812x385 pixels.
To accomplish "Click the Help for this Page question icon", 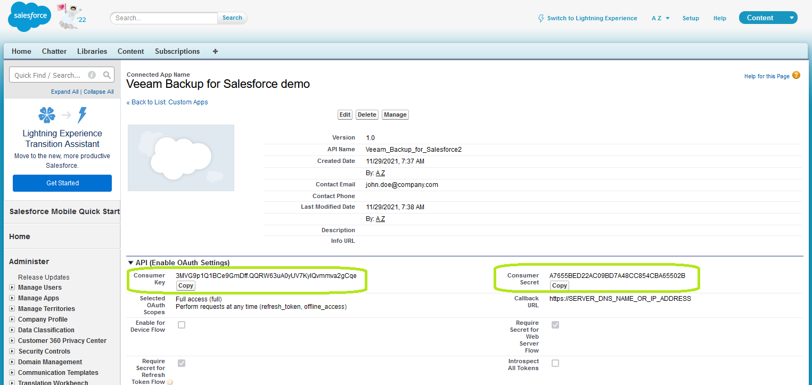I will coord(796,76).
